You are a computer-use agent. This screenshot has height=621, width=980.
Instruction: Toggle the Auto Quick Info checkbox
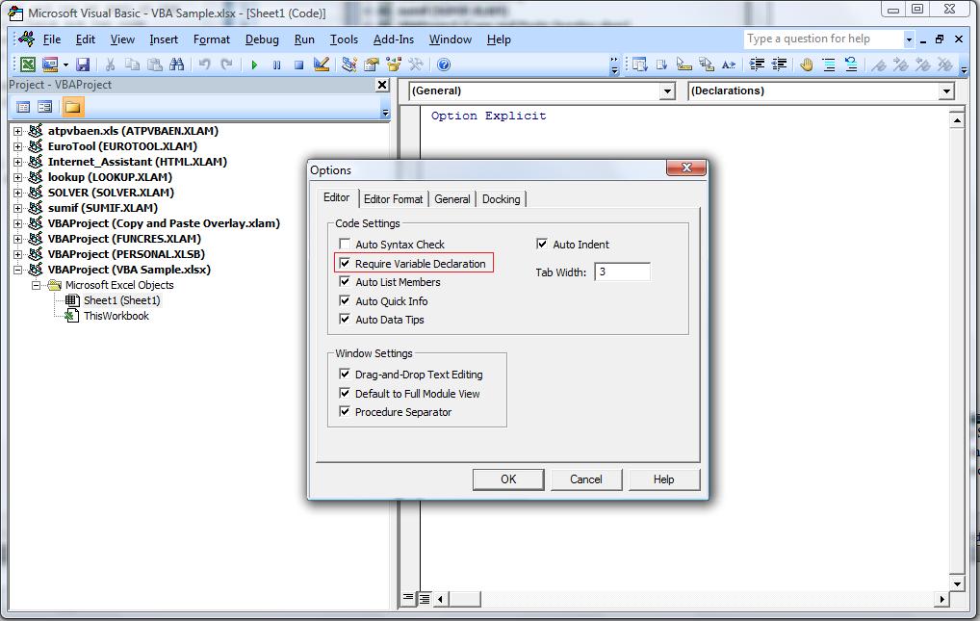click(345, 300)
